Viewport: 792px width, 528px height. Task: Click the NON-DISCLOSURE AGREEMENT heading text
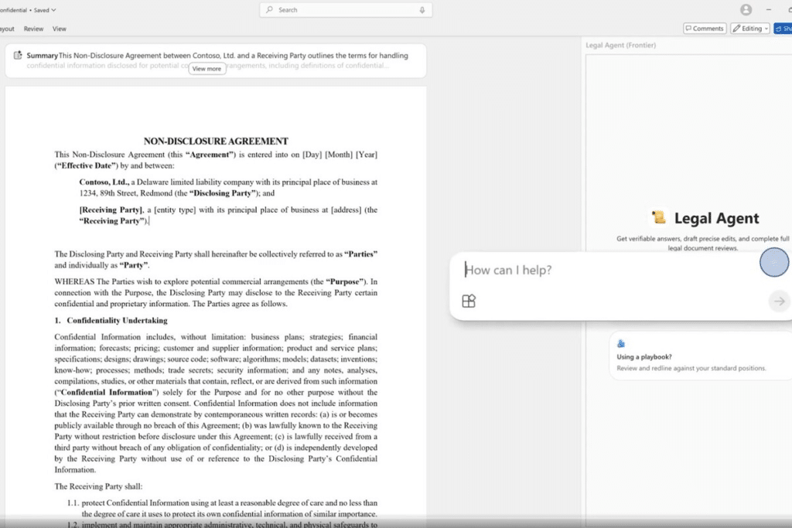216,141
